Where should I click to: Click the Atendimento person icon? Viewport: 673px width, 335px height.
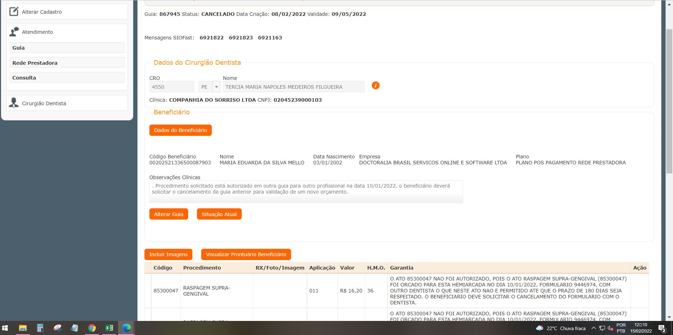14,32
